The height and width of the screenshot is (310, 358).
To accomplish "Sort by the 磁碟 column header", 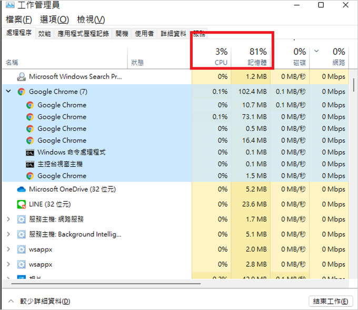I will click(x=290, y=57).
